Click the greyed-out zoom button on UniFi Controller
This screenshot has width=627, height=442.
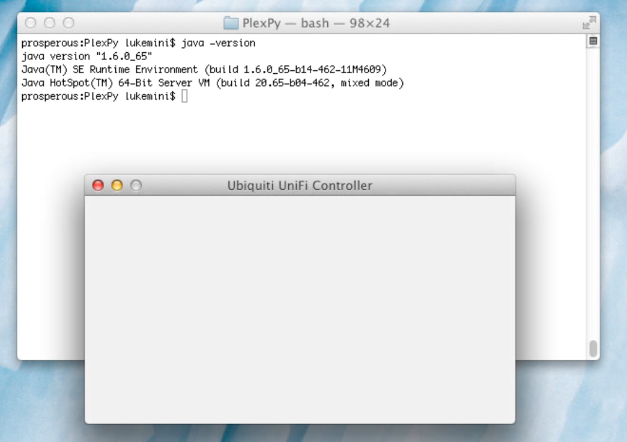(x=136, y=186)
